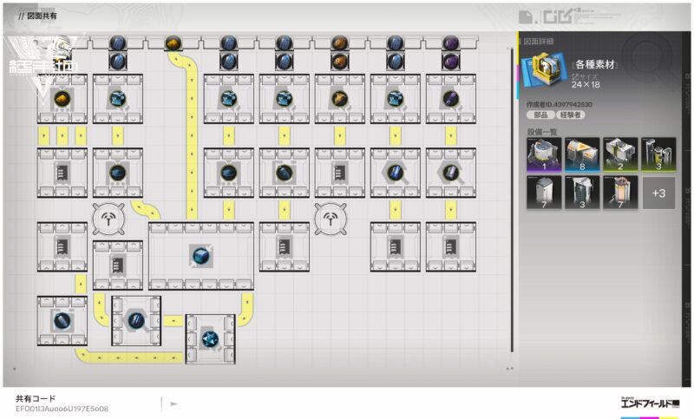Click the 図面詳細 panel header
The height and width of the screenshot is (419, 694).
[x=538, y=41]
